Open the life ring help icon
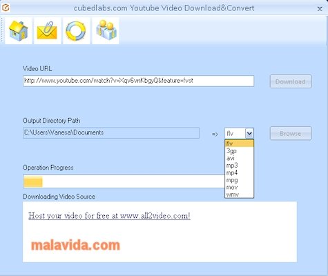The image size is (328, 276). [x=76, y=30]
